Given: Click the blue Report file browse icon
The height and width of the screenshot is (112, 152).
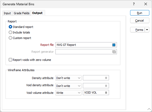Looking at the screenshot, I should coord(114,45).
